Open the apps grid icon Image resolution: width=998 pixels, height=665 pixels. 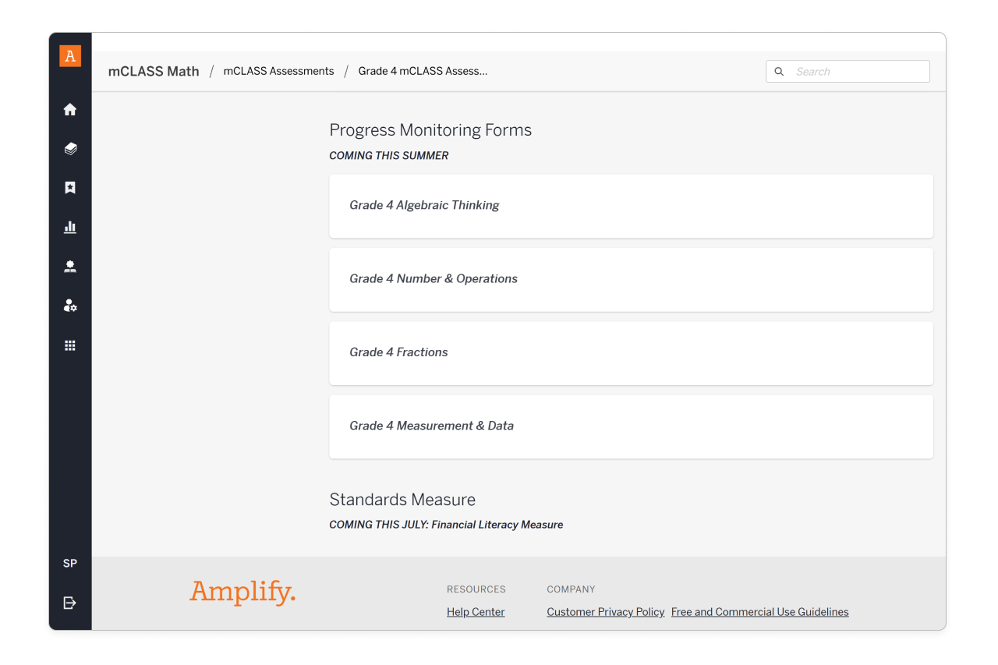click(x=70, y=345)
